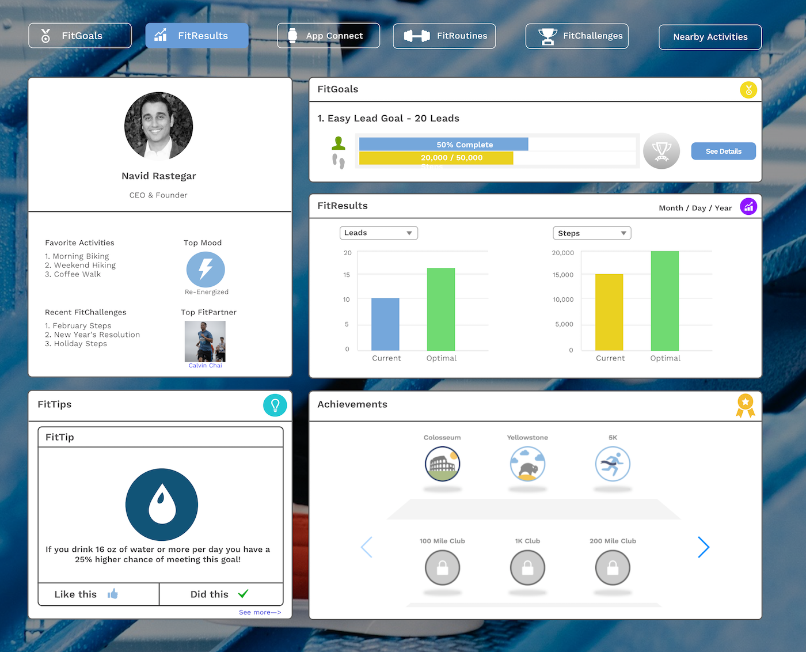Viewport: 806px width, 652px height.
Task: Open the Leads dropdown
Action: point(379,233)
